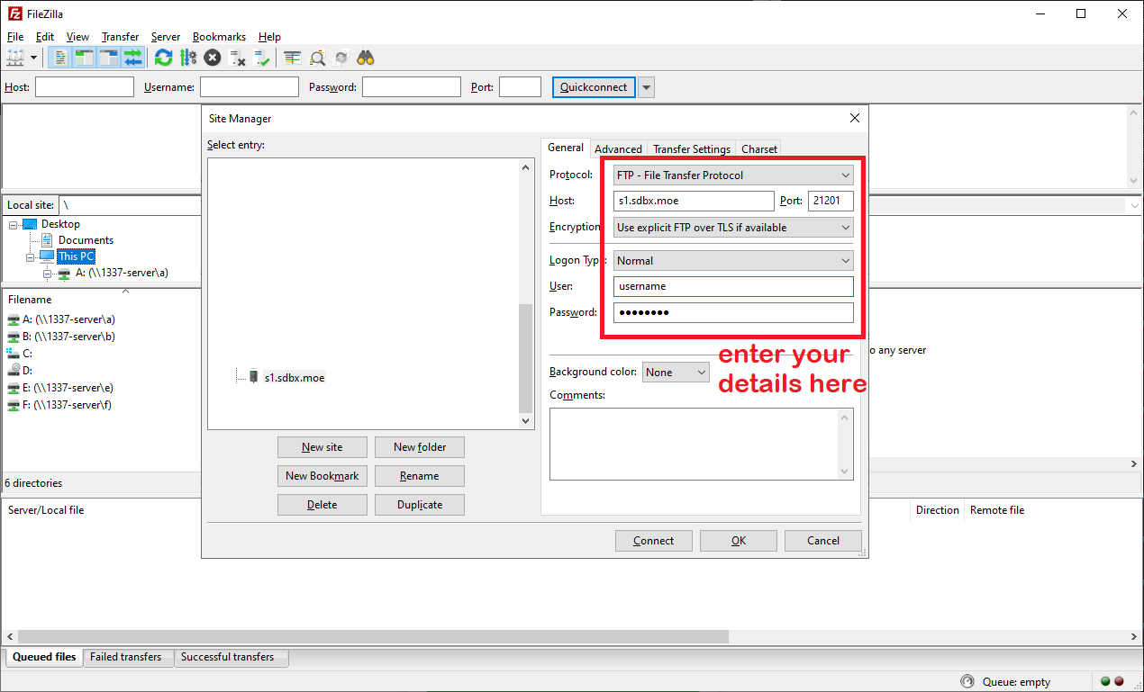Screen dimensions: 1144x692
Task: Open the Site Manager toolbar icon
Action: 15,58
